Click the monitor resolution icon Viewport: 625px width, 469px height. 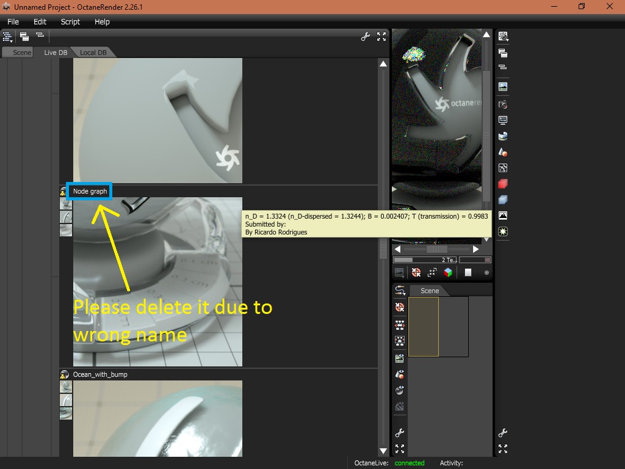coord(503,120)
